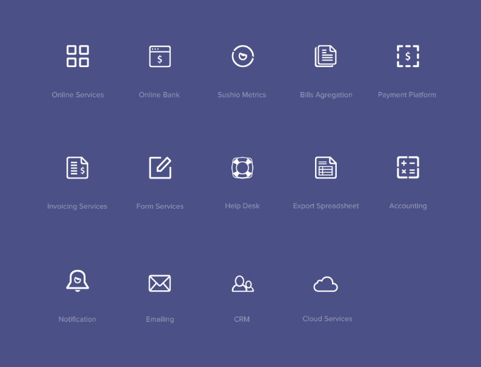Open the "Cloud Services" text label

coord(327,319)
